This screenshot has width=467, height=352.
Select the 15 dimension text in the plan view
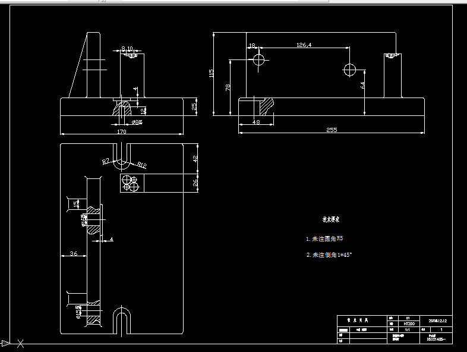[x=75, y=203]
